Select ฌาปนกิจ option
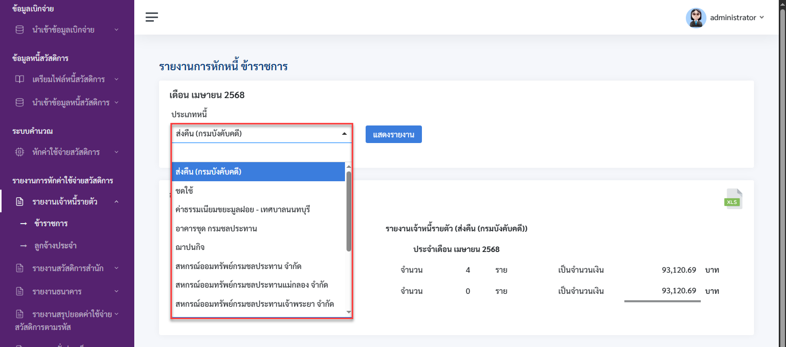Screen dimensions: 786x347 258,247
